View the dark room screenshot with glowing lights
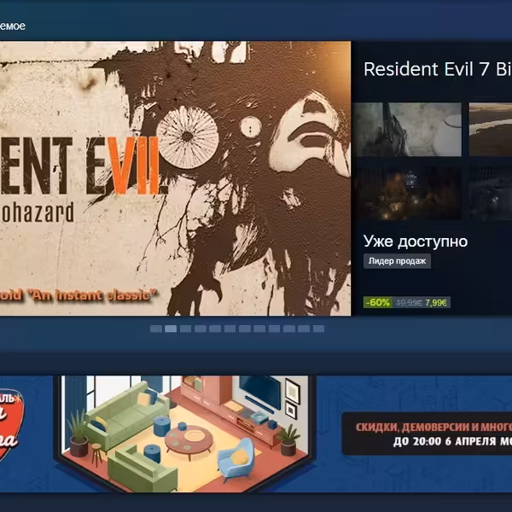512x512 pixels. [x=409, y=194]
